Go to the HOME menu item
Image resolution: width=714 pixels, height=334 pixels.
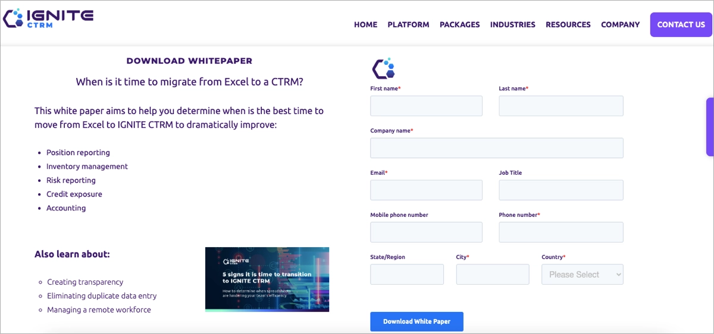pos(365,25)
